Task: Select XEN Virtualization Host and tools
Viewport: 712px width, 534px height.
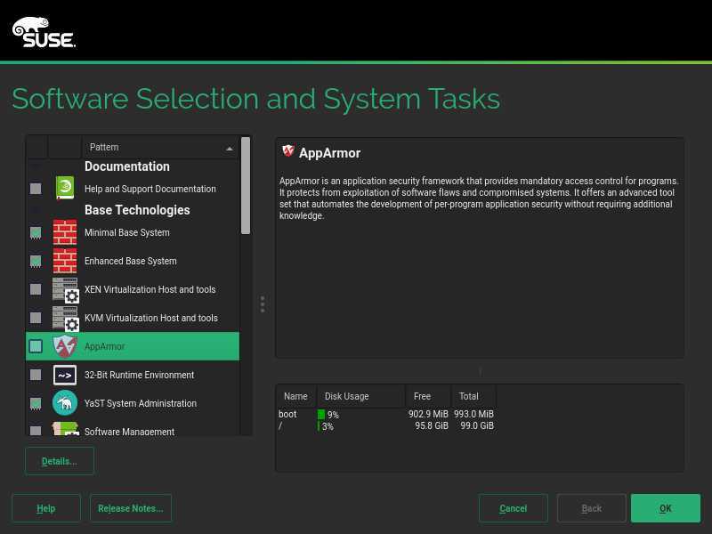Action: [133, 289]
